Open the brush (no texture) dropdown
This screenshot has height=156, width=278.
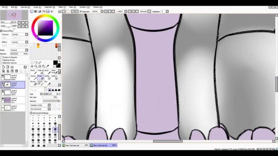click(49, 109)
